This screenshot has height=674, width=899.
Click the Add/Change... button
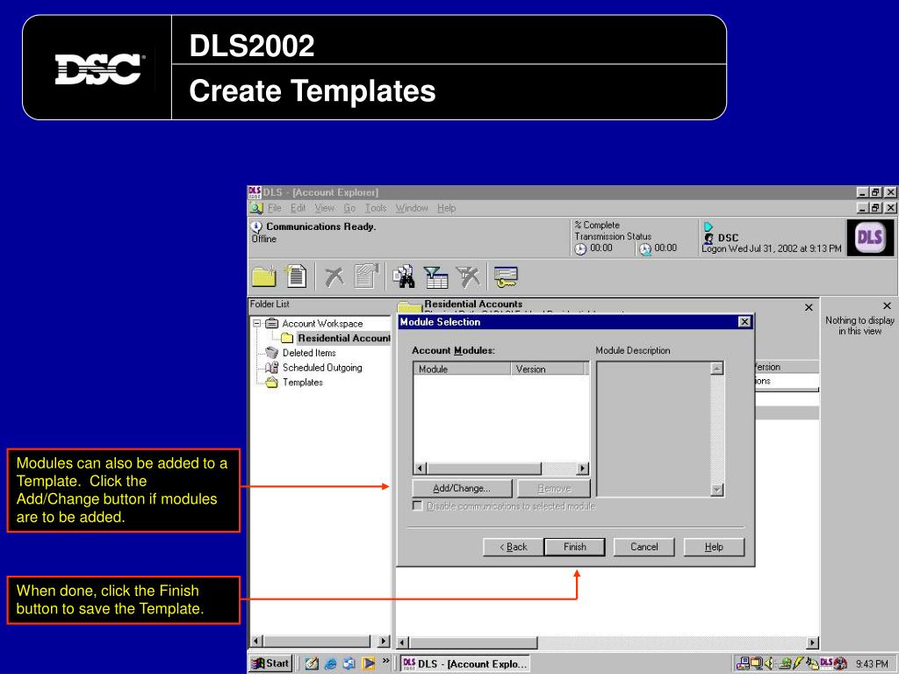[x=462, y=488]
